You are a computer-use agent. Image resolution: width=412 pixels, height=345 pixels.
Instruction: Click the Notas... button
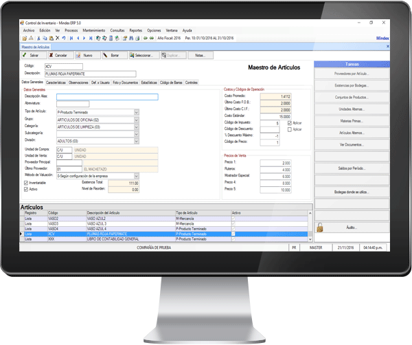[201, 55]
